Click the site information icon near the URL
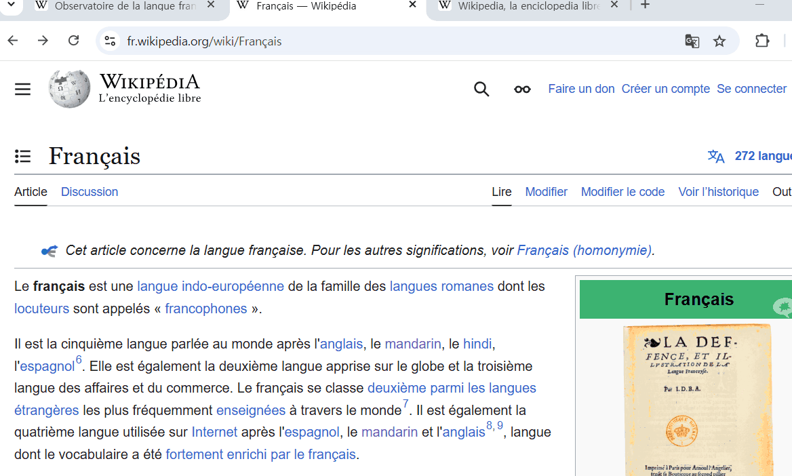The width and height of the screenshot is (792, 476). (110, 41)
